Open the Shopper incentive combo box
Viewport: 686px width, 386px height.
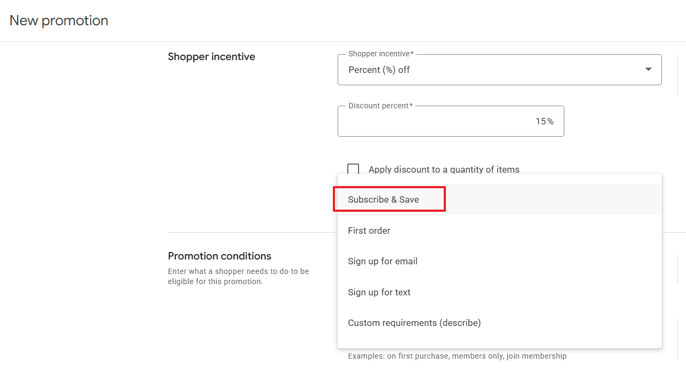click(x=498, y=70)
